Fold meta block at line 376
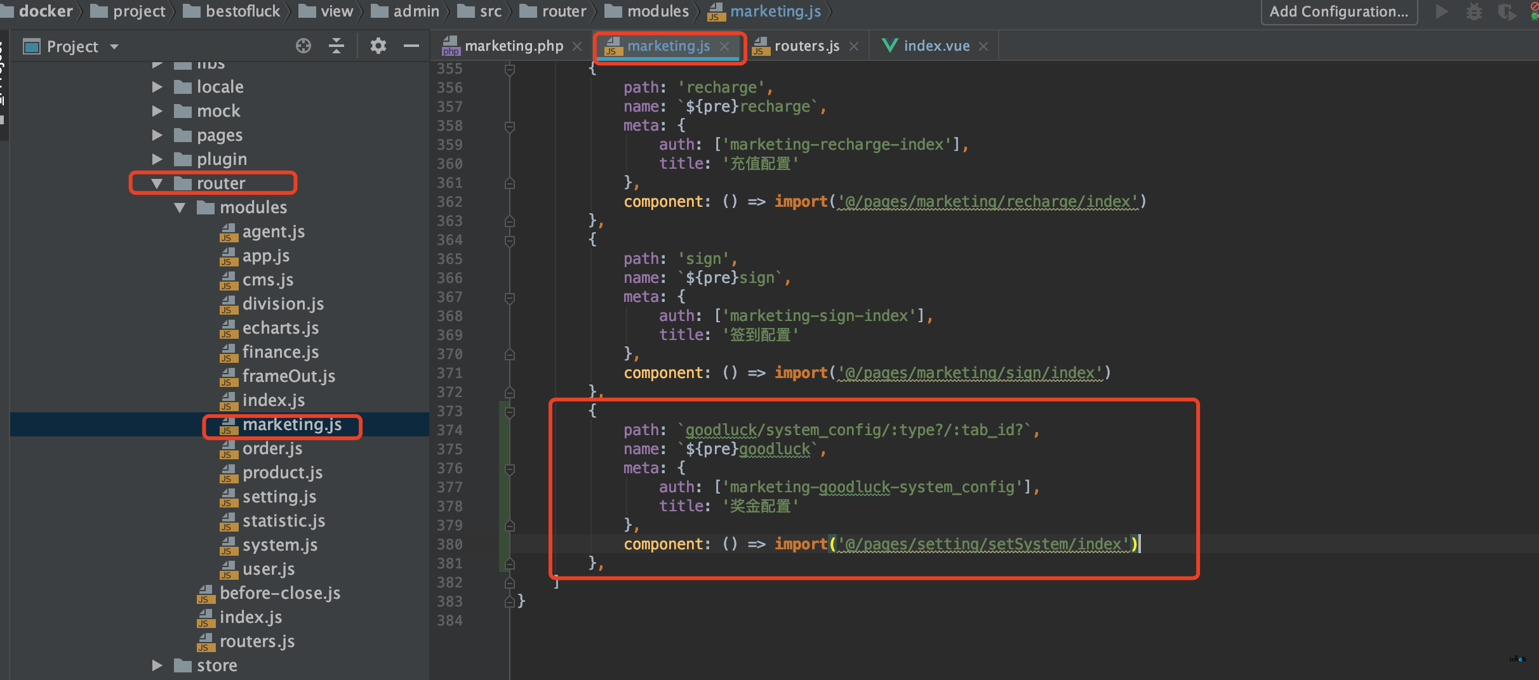This screenshot has height=680, width=1539. click(x=509, y=469)
